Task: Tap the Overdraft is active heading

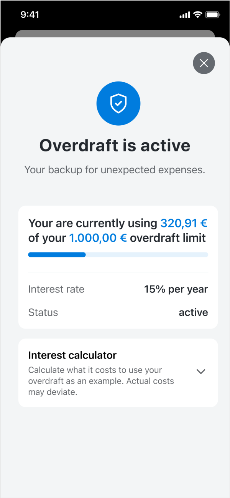Action: 115,145
